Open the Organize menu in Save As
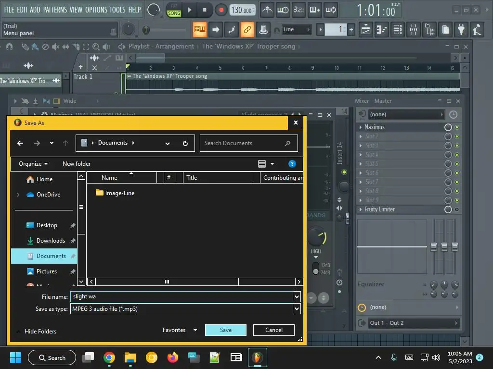This screenshot has height=369, width=493. [33, 164]
